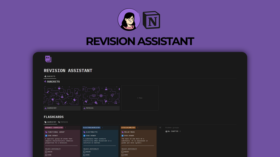This screenshot has width=280, height=157.
Task: Click the Molar Mass answer text 'The mass of one mole'
Action: [135, 141]
